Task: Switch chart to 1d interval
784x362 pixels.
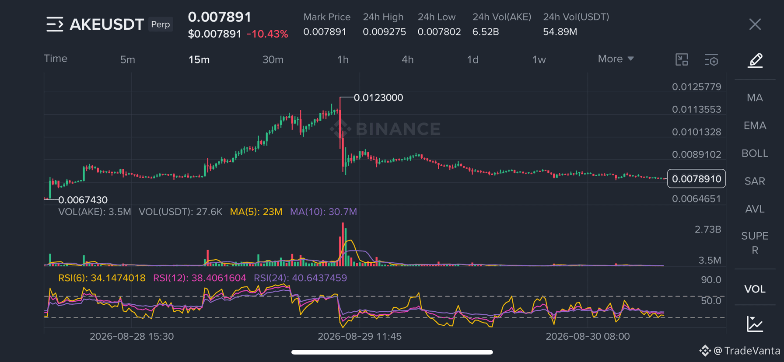Action: (472, 59)
